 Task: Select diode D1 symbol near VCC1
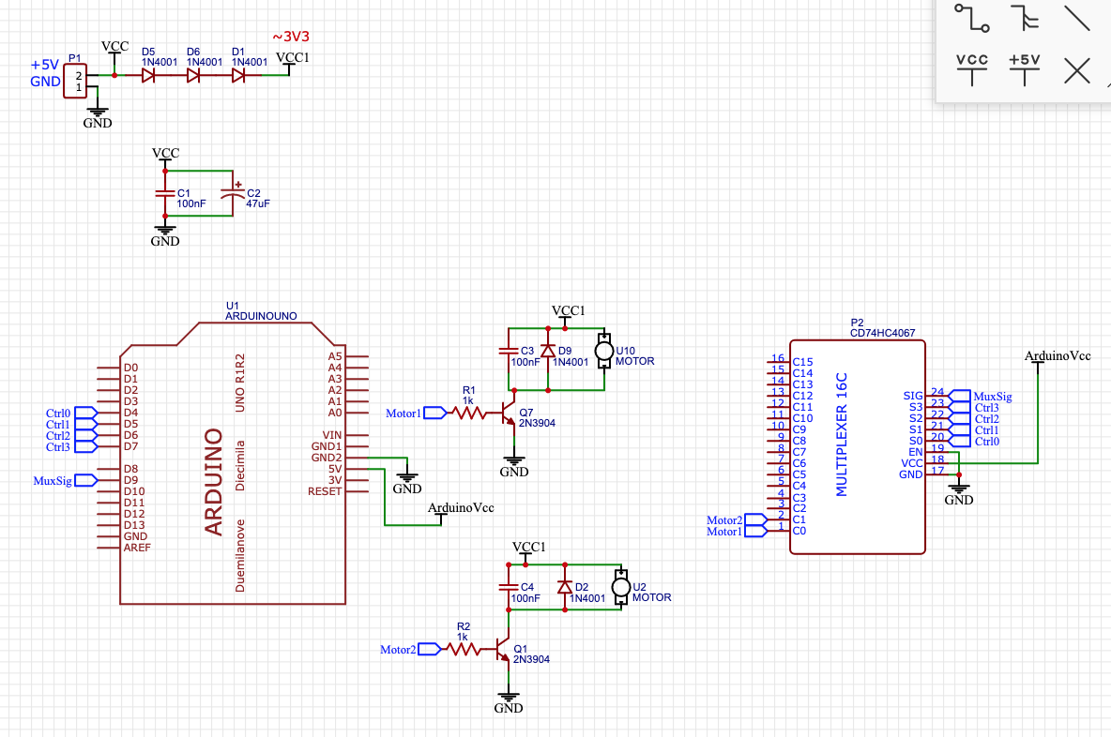click(x=238, y=75)
